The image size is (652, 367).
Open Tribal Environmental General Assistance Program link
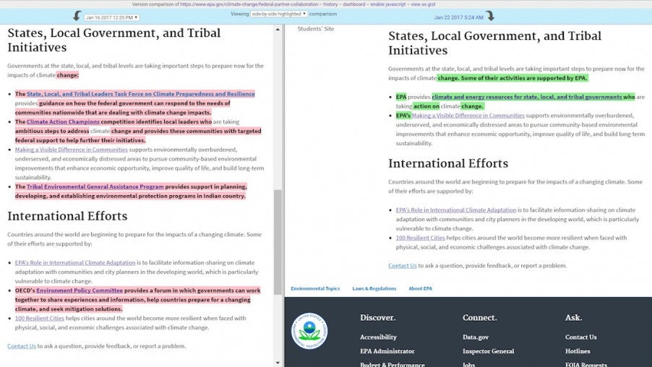95,186
